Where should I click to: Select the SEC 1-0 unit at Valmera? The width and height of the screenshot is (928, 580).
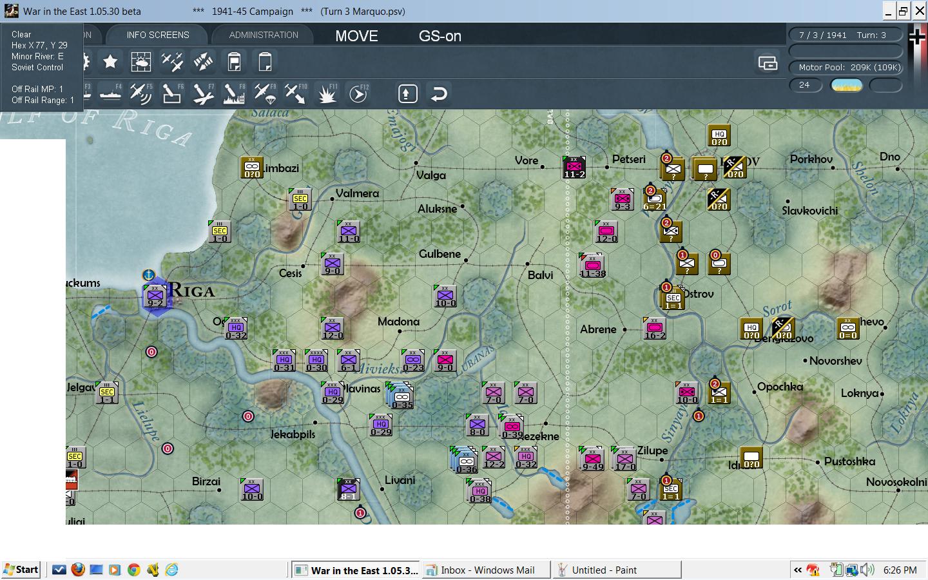click(300, 199)
